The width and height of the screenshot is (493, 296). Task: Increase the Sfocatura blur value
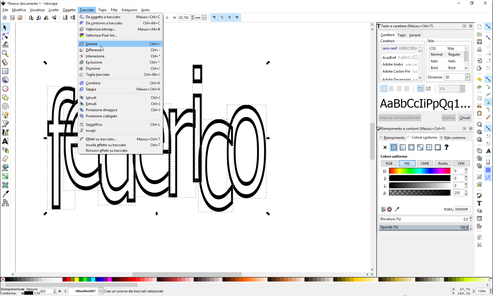[x=471, y=218]
